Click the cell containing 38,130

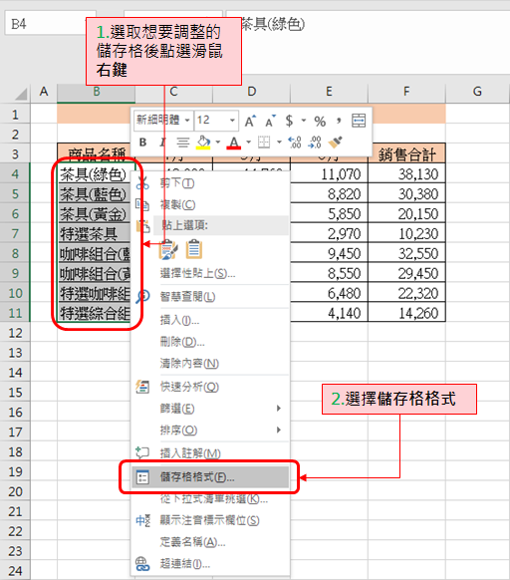click(406, 173)
